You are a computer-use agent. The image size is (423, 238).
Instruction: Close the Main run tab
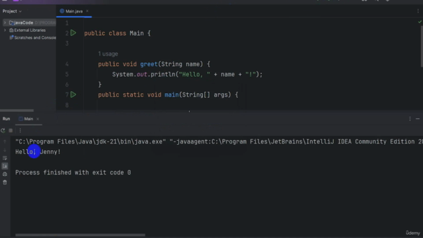point(38,119)
